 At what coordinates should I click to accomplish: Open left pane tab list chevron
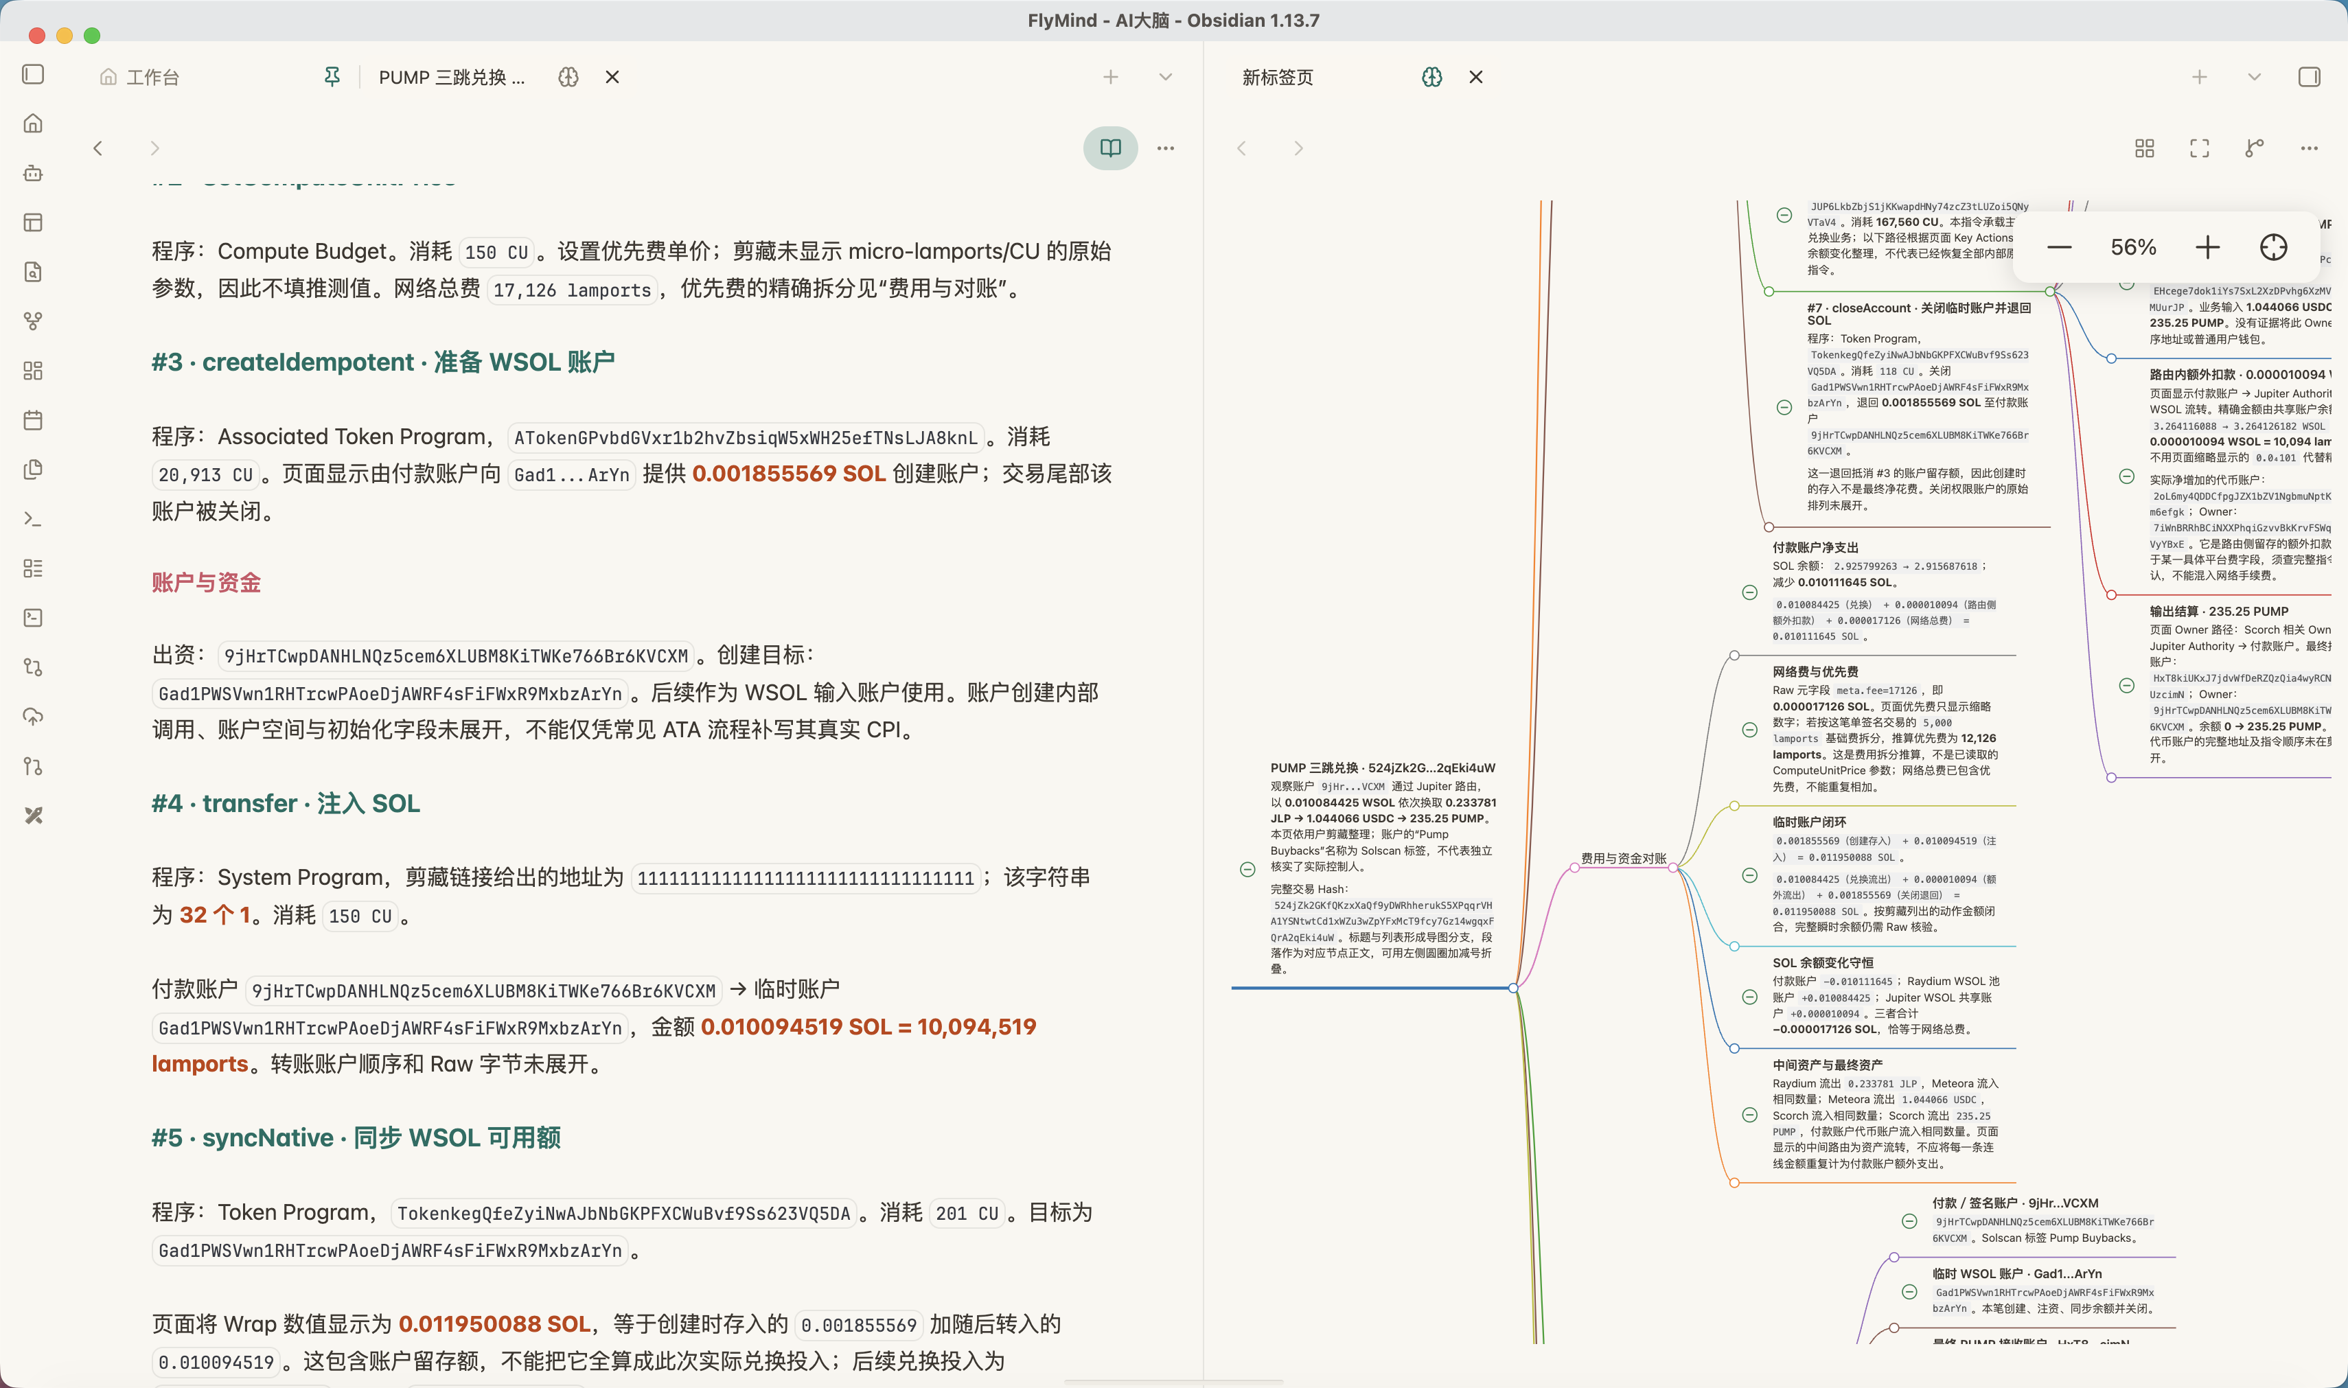tap(1166, 77)
